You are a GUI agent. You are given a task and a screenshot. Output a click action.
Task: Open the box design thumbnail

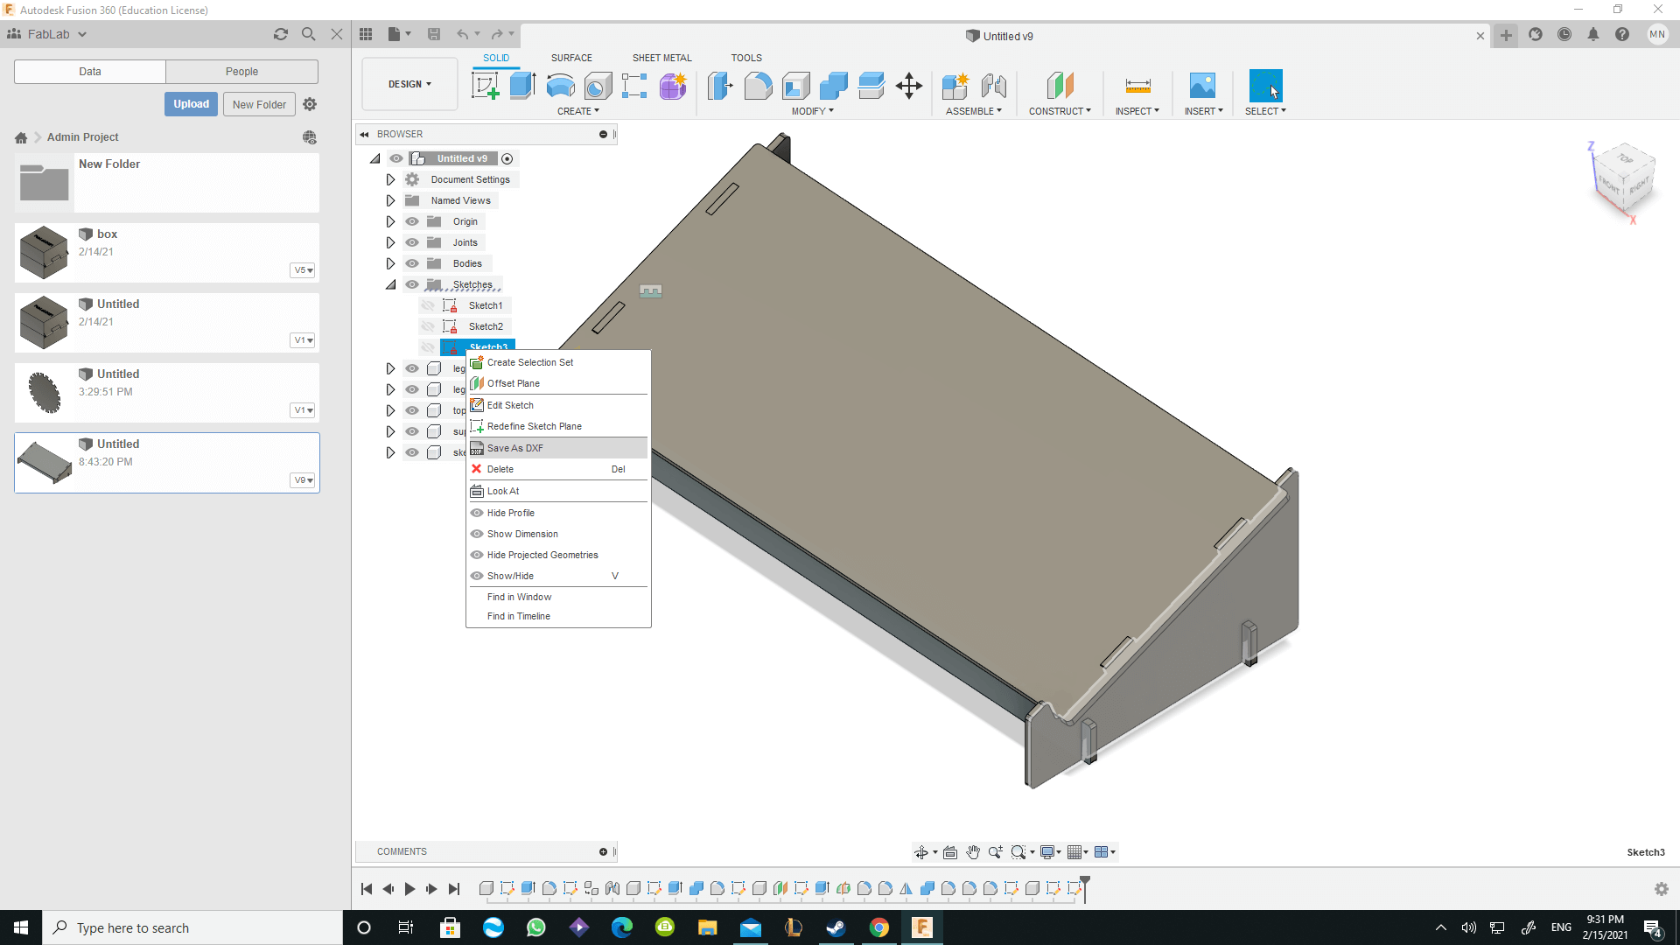coord(44,253)
